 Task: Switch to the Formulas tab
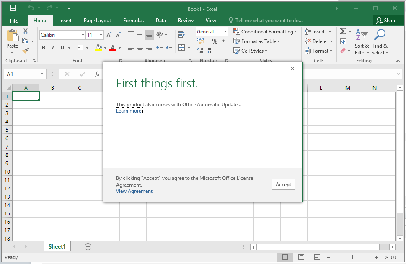pos(133,21)
